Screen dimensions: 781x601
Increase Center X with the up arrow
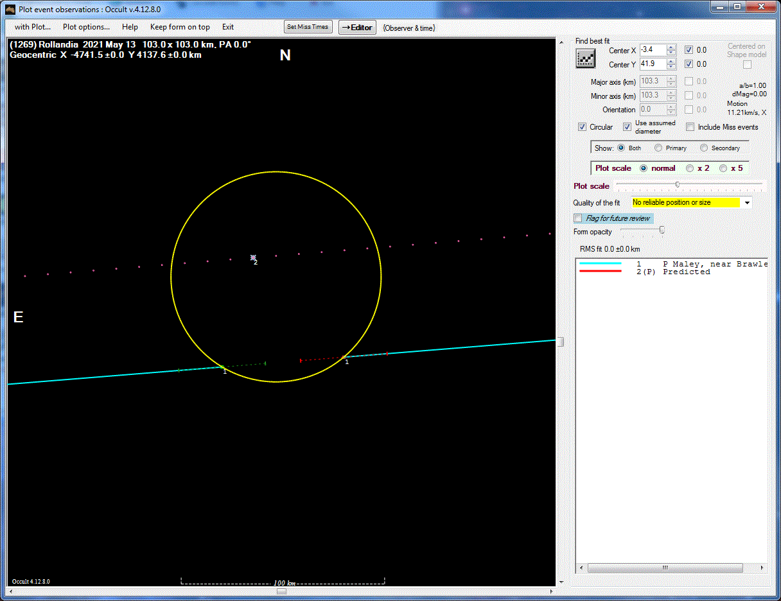[671, 48]
